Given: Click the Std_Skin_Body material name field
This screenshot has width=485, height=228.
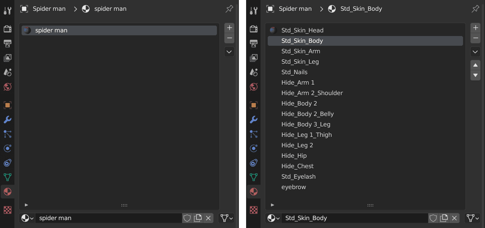Looking at the screenshot, I should [355, 218].
